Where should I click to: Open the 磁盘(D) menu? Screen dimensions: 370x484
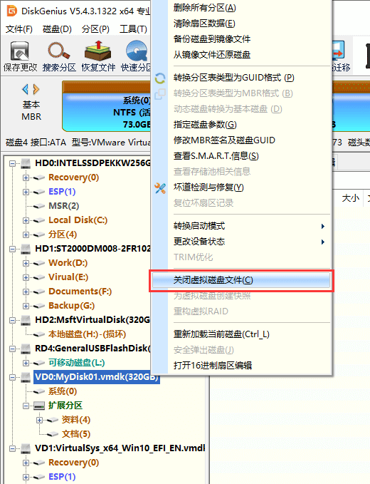tap(57, 29)
